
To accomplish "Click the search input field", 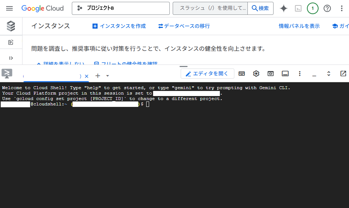I will click(x=210, y=8).
